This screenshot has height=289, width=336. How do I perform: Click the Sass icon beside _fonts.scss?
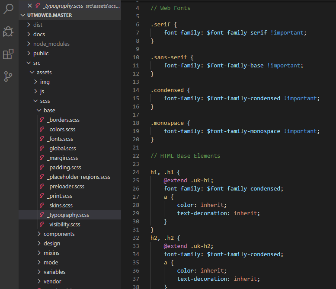pos(42,139)
